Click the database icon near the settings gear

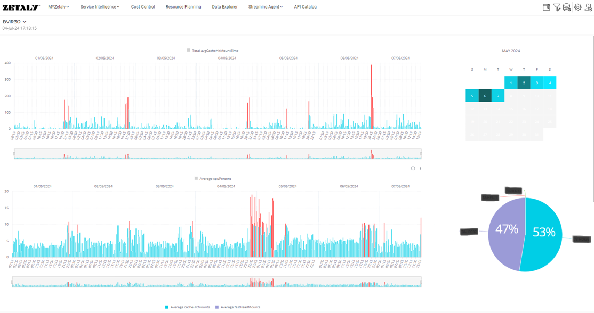point(566,7)
